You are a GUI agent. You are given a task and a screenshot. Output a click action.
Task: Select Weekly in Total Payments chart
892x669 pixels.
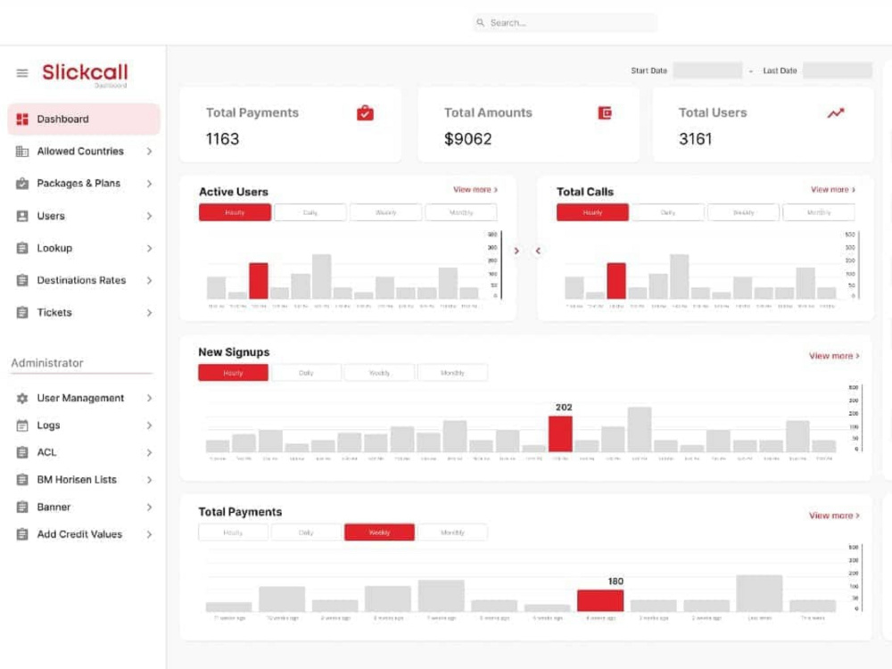pos(379,533)
